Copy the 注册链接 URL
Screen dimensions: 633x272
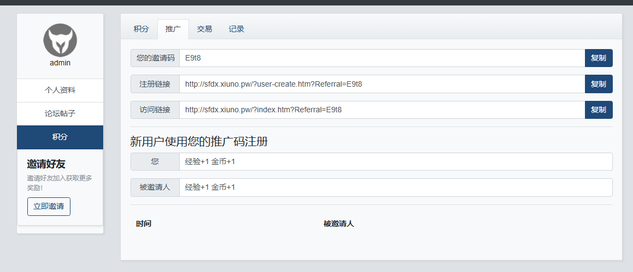(x=599, y=84)
